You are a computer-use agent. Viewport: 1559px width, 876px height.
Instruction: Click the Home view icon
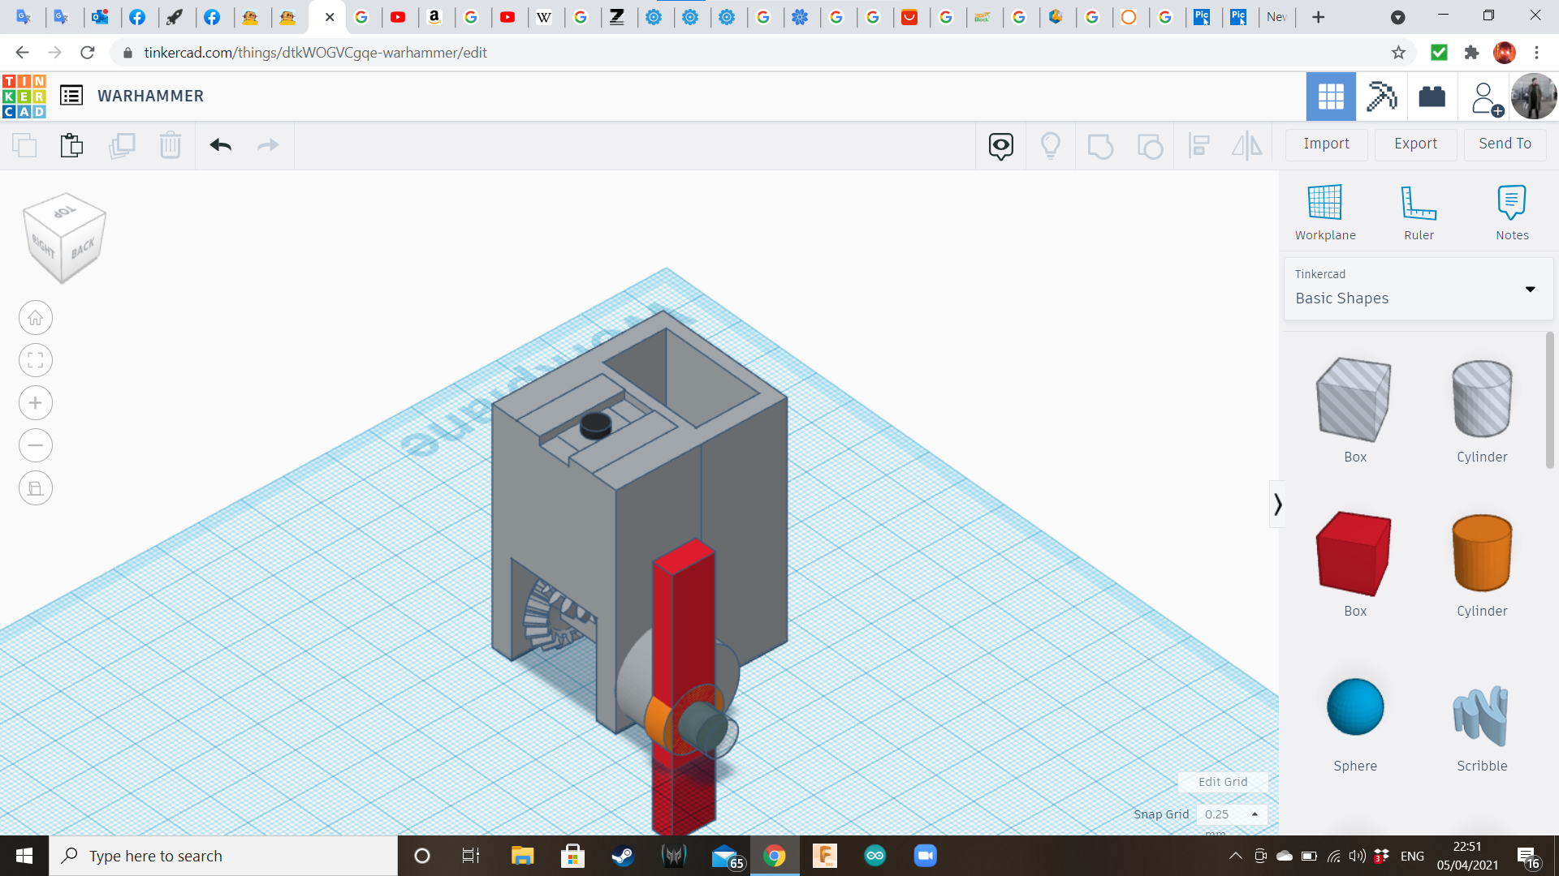click(x=36, y=318)
